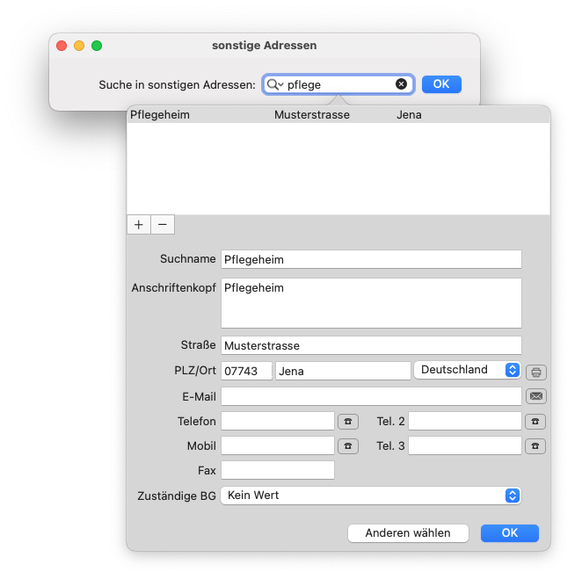
Task: Dial the Tel. 3 number
Action: point(535,445)
